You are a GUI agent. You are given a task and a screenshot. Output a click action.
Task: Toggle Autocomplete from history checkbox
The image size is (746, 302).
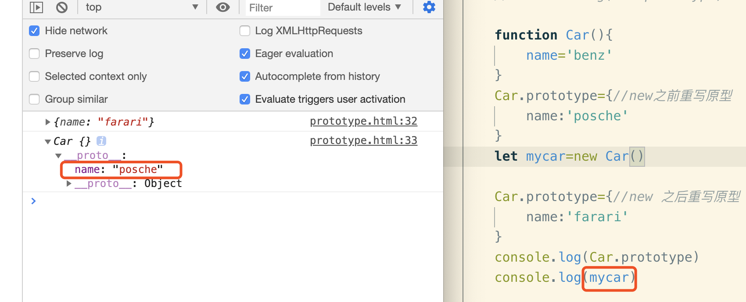(x=245, y=76)
